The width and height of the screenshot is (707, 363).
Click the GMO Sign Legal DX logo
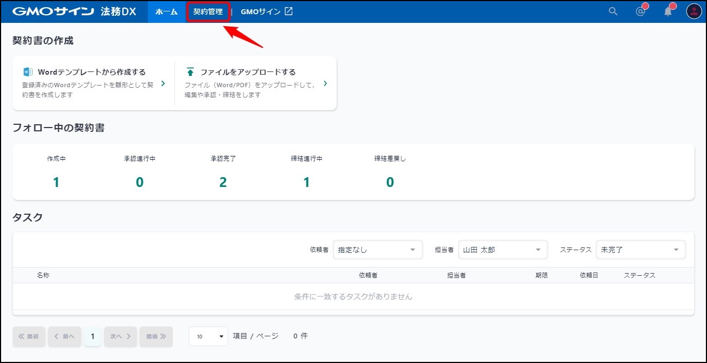(x=74, y=11)
